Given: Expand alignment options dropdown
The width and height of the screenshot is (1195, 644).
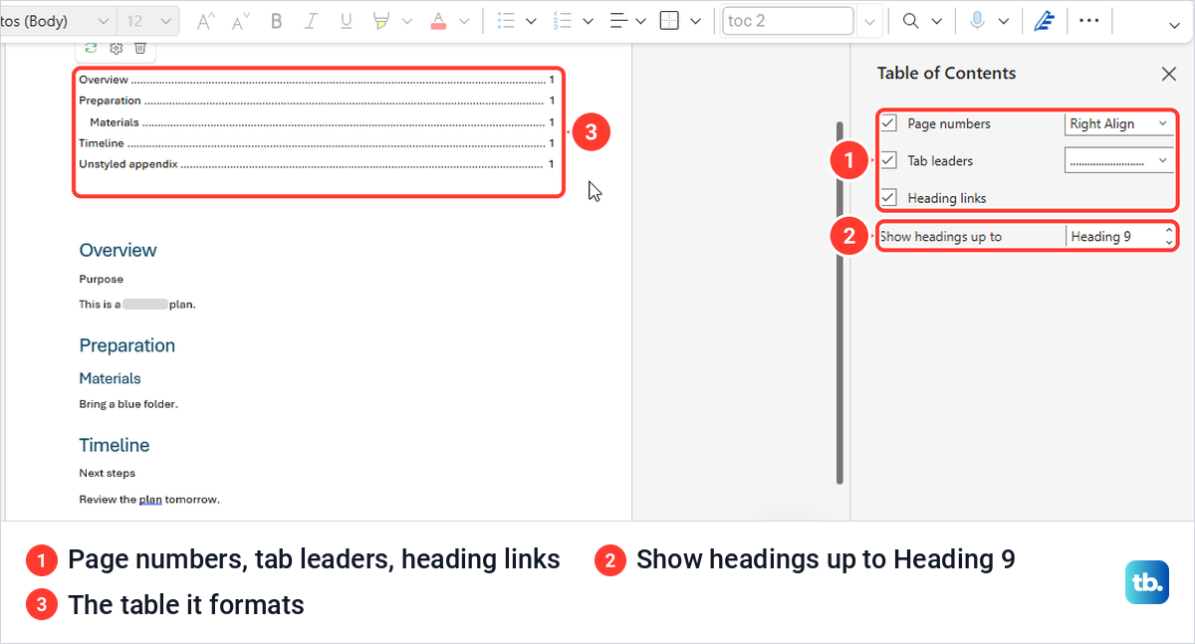Looking at the screenshot, I should [x=639, y=21].
